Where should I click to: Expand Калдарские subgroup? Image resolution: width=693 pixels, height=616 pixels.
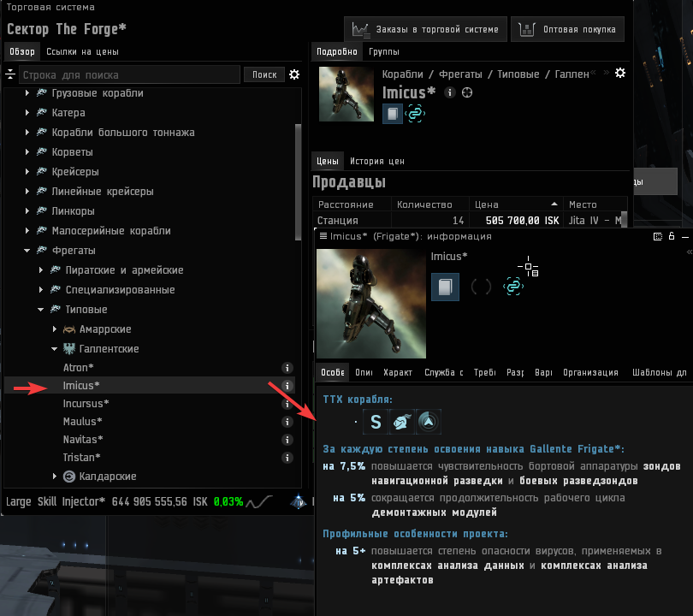(x=55, y=476)
